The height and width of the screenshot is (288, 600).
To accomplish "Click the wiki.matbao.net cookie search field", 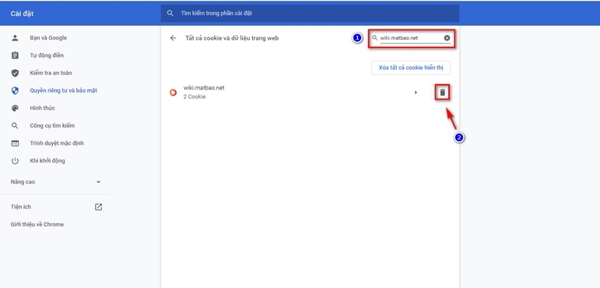I will point(412,38).
